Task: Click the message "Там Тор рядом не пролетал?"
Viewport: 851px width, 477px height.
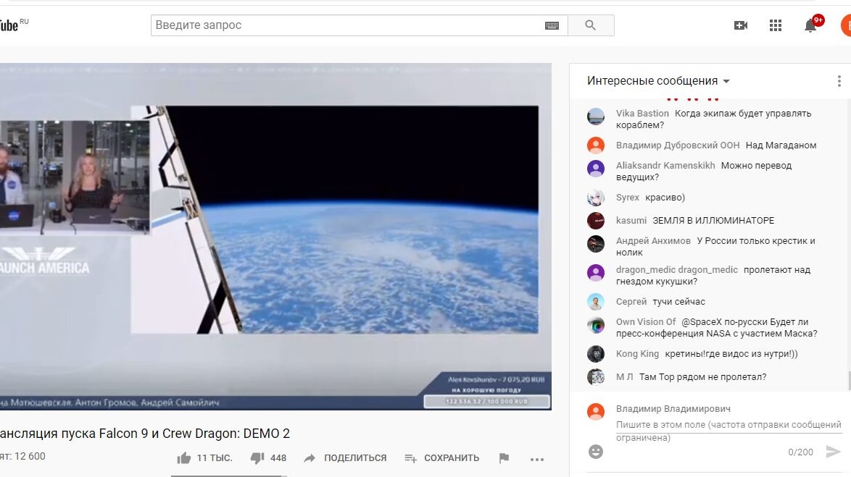Action: (703, 376)
